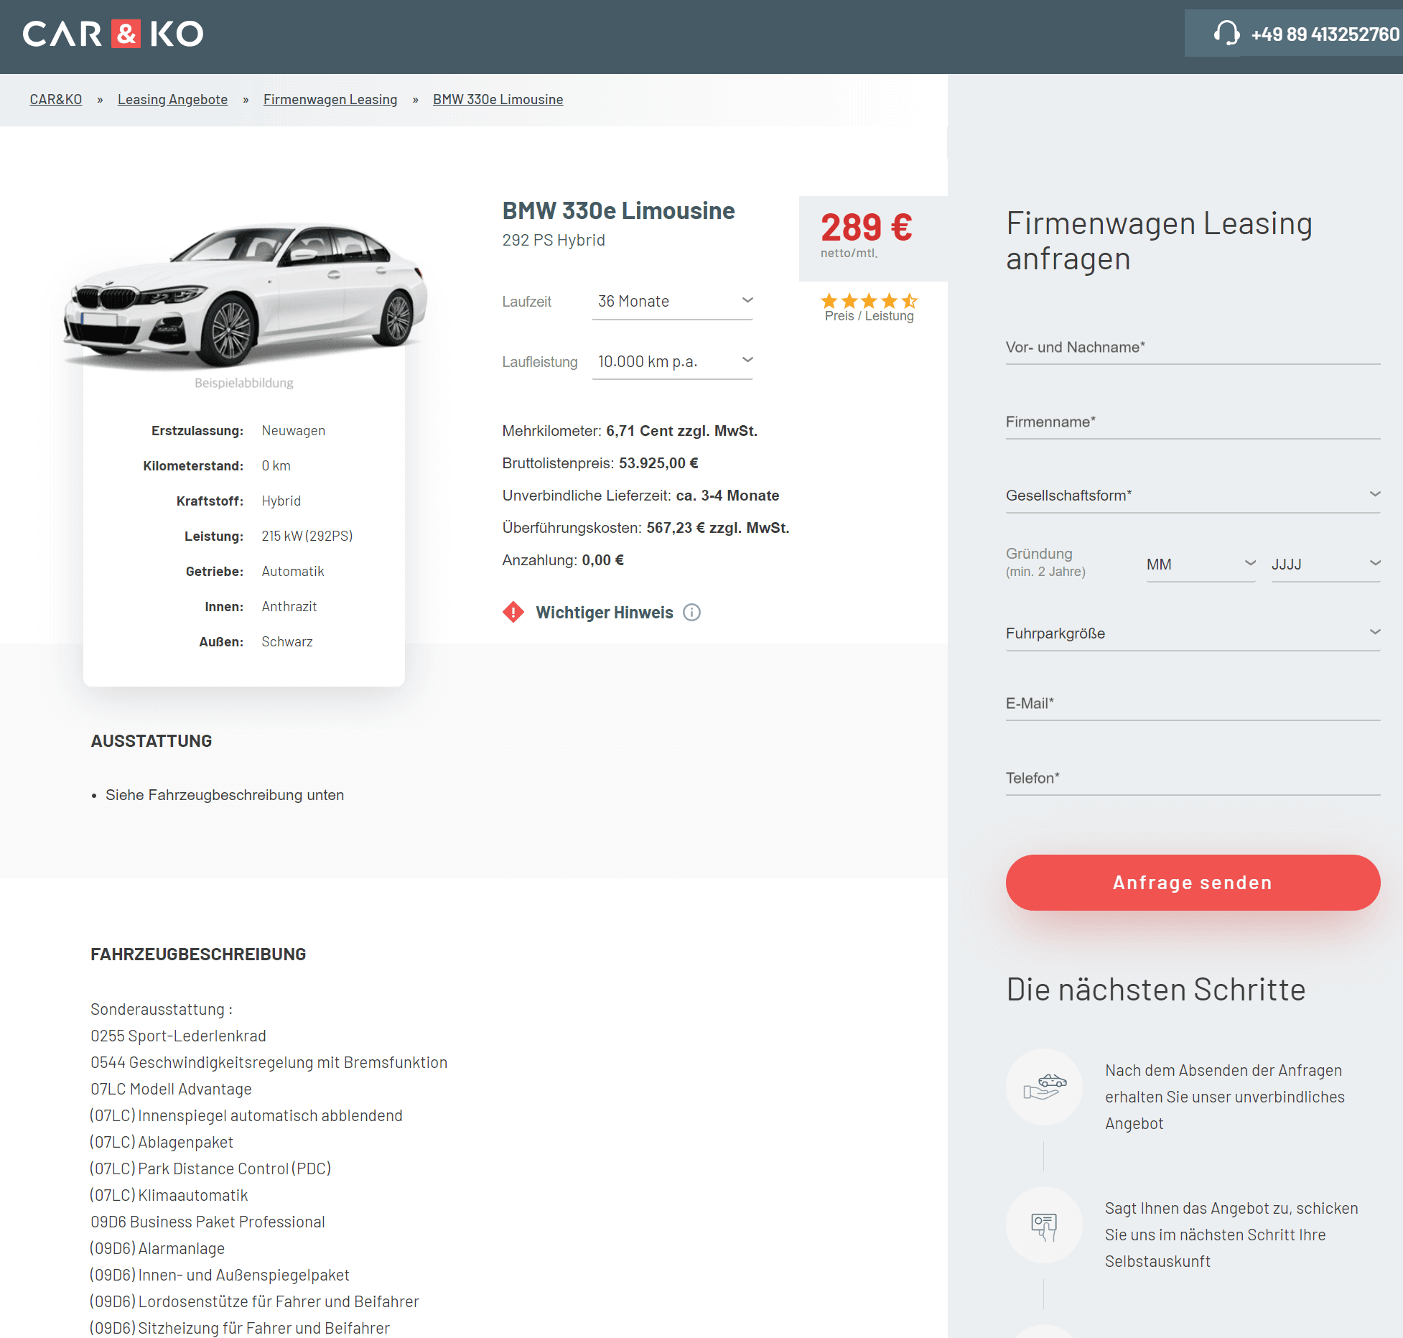
Task: Click the hand holding car step icon
Action: coord(1044,1087)
